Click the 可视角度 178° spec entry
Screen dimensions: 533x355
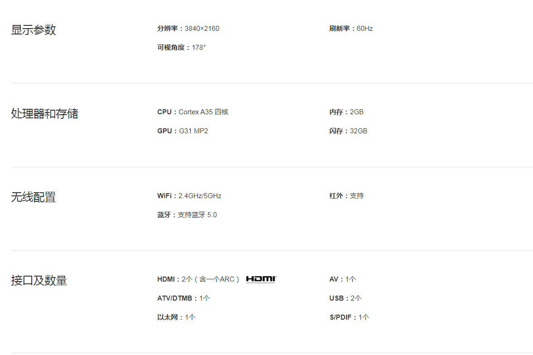tap(182, 48)
